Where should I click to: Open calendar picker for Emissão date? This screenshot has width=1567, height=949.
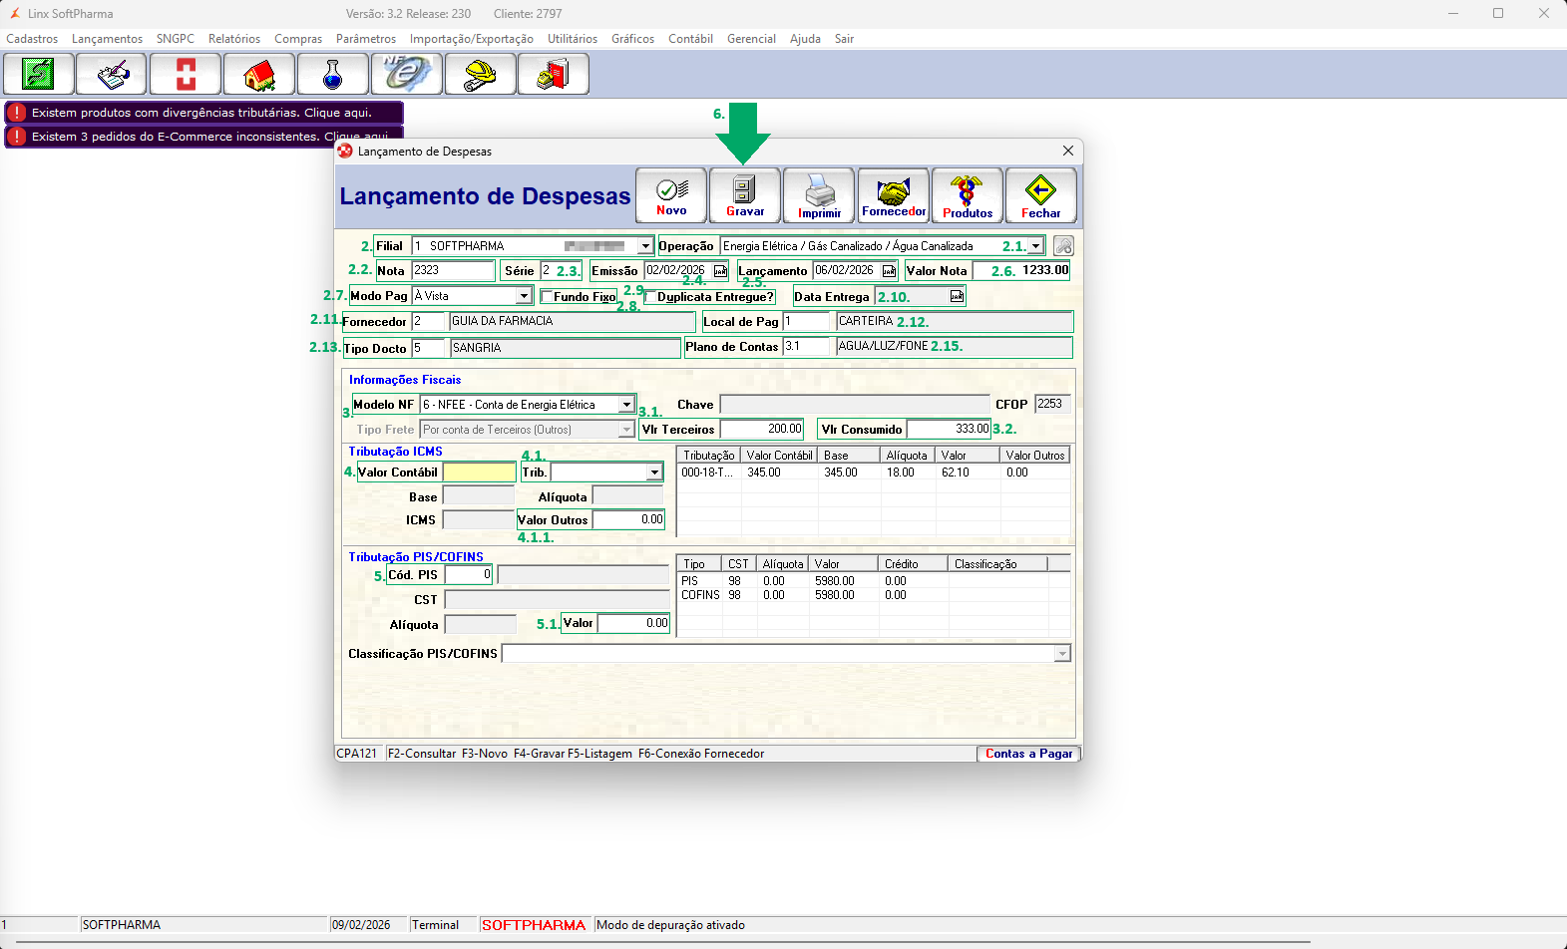click(x=720, y=271)
